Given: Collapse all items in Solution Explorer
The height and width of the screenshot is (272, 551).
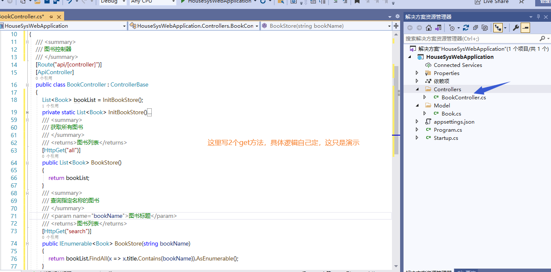Looking at the screenshot, I should click(475, 28).
